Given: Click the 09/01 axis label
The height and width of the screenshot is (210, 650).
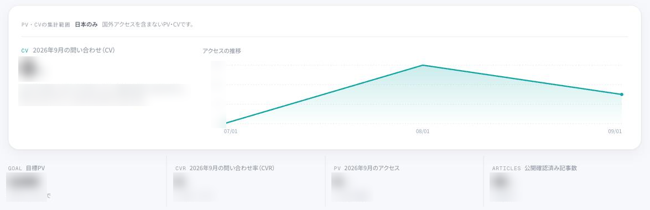Looking at the screenshot, I should (615, 132).
